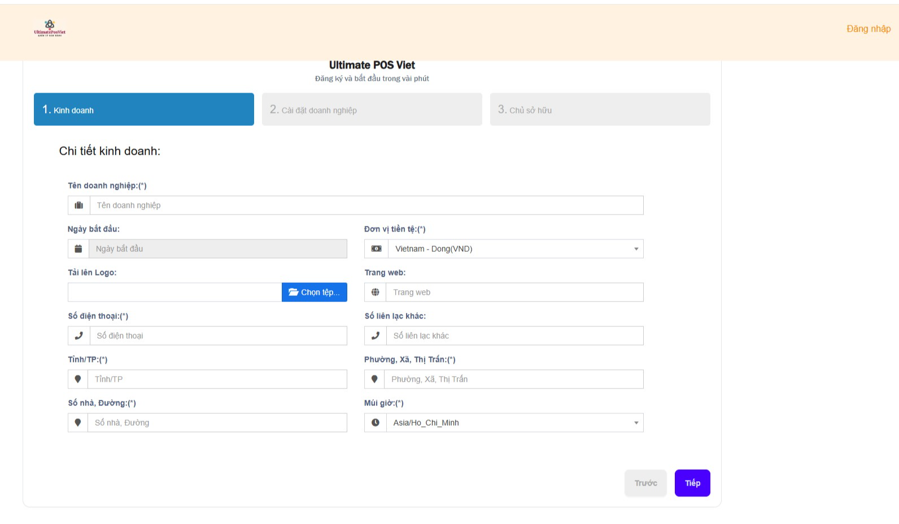
Task: Select step 1 Kinh doanh tab
Action: [x=144, y=110]
